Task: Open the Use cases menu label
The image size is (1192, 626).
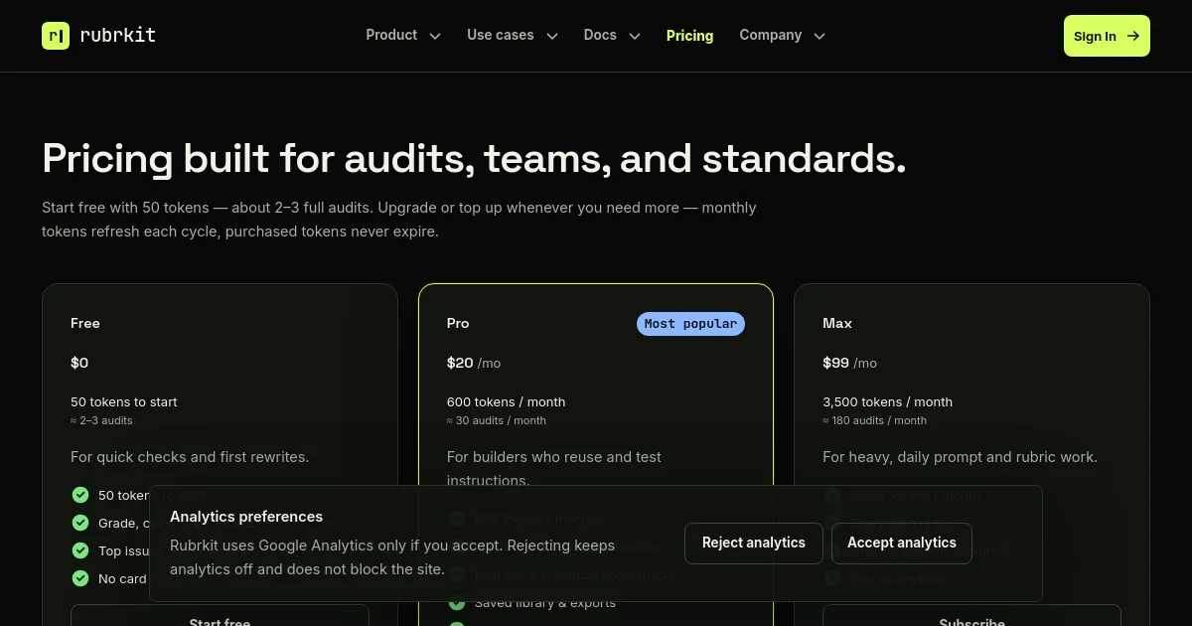Action: tap(501, 35)
